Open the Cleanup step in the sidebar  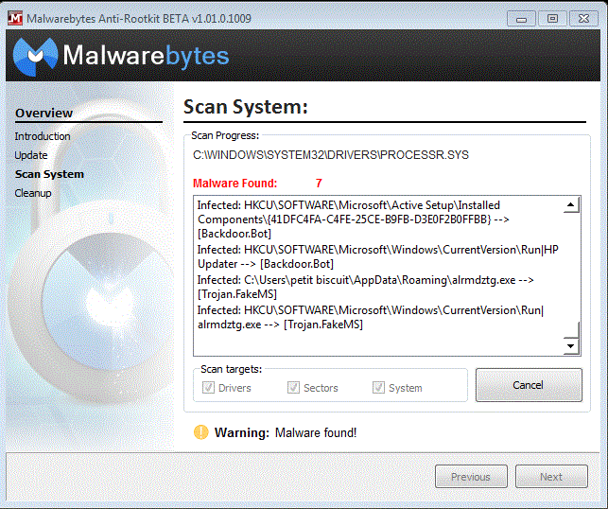pyautogui.click(x=33, y=193)
